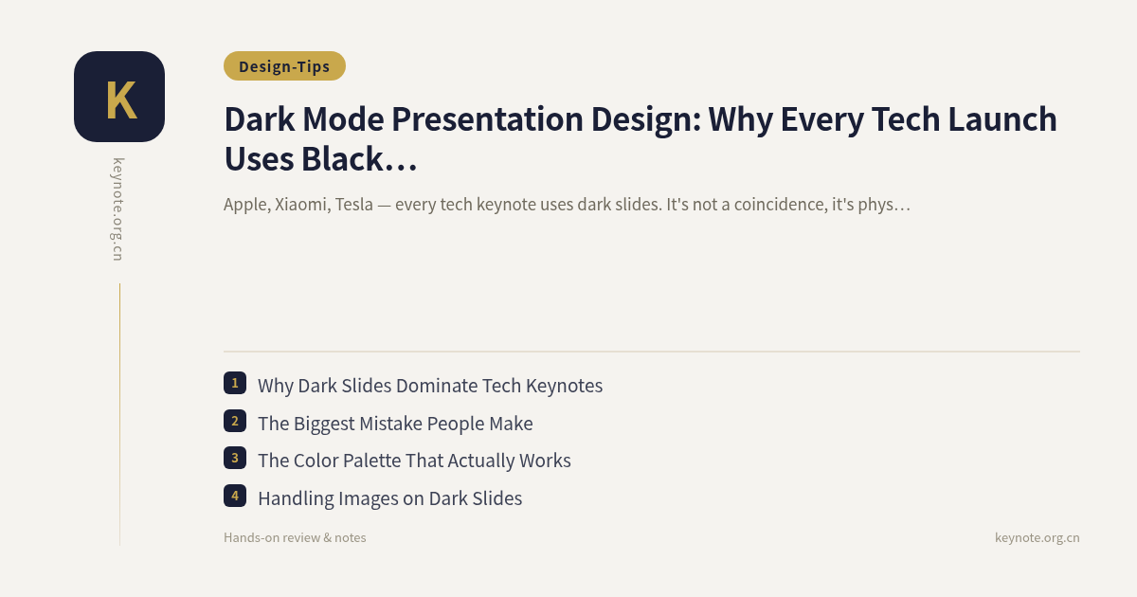Click the footer keynote.org.cn link
This screenshot has width=1137, height=597.
click(x=1037, y=537)
